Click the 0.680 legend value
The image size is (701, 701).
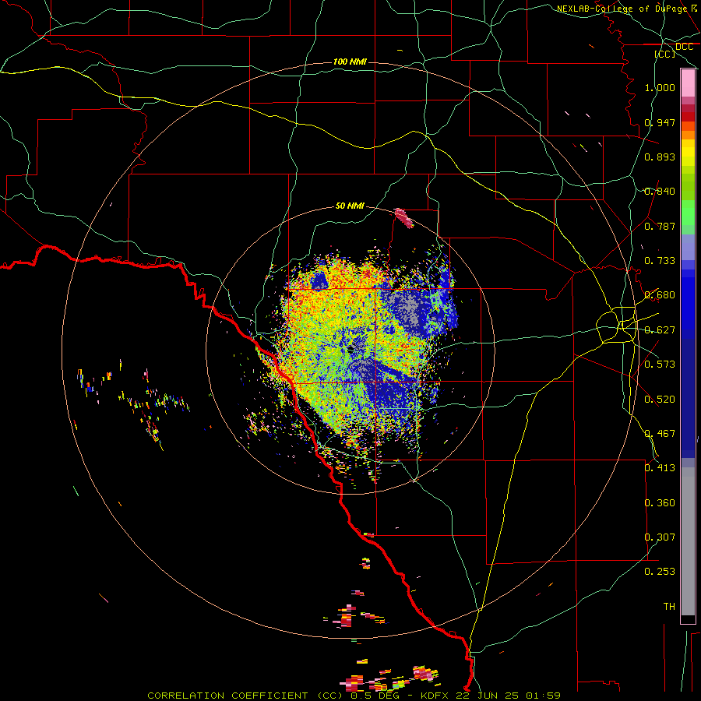660,295
